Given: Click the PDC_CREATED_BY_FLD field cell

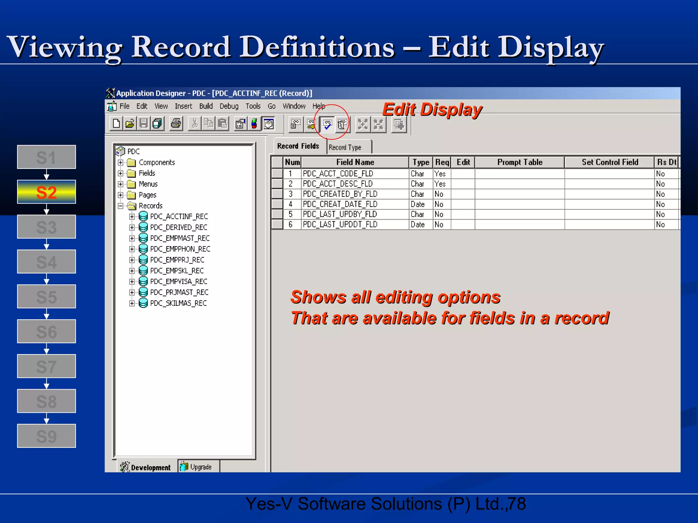Looking at the screenshot, I should click(x=355, y=194).
